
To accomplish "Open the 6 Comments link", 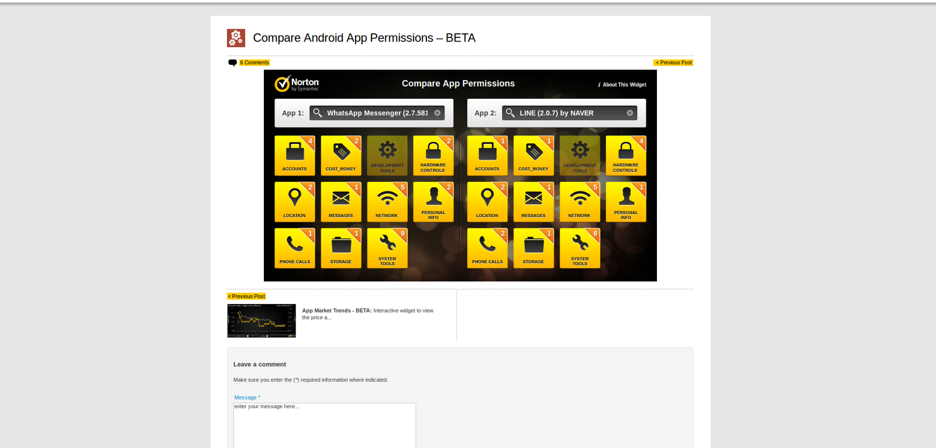I will coord(254,63).
